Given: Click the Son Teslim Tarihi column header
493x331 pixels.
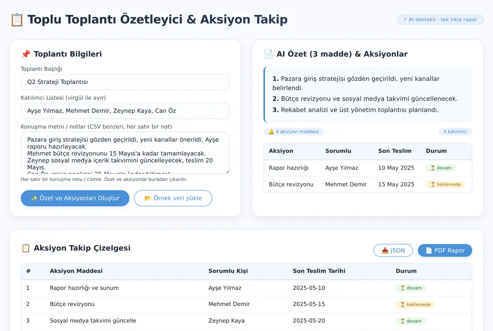Looking at the screenshot, I should 319,271.
